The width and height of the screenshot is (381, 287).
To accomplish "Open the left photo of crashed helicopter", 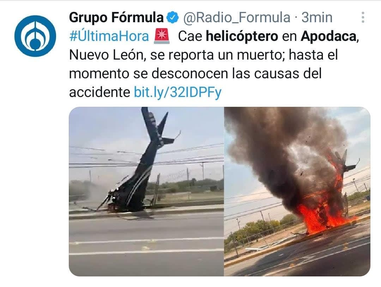I will tap(146, 191).
